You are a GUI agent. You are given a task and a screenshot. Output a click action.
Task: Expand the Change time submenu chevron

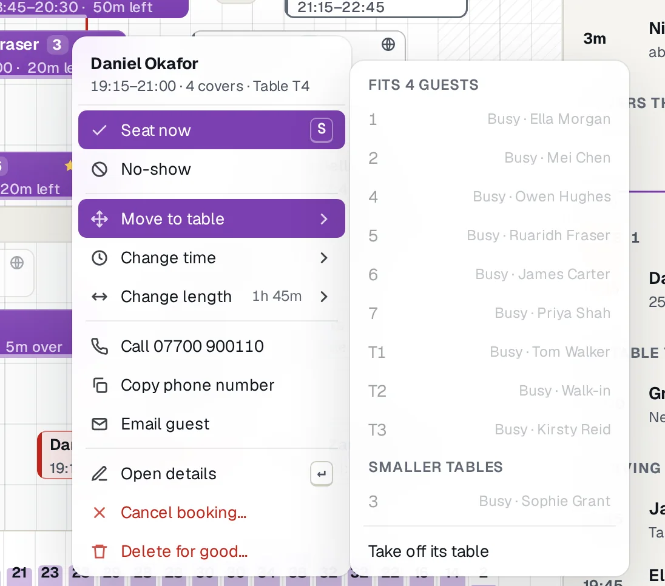pyautogui.click(x=324, y=258)
